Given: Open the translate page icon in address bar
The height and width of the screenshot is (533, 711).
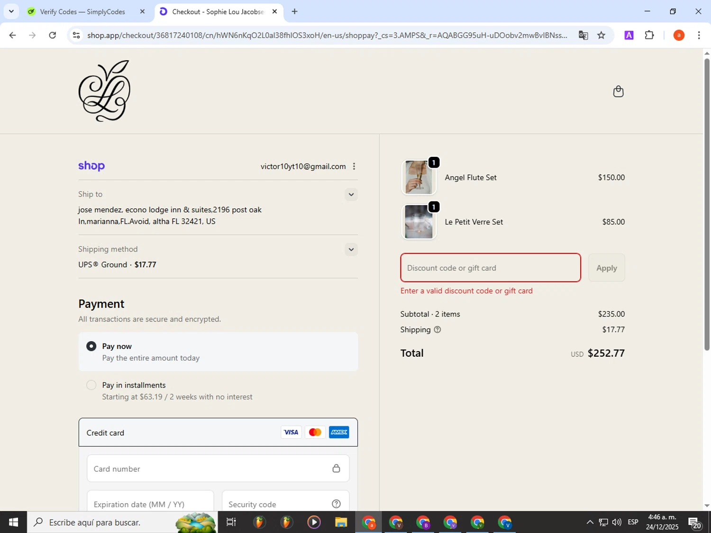Looking at the screenshot, I should click(x=583, y=35).
